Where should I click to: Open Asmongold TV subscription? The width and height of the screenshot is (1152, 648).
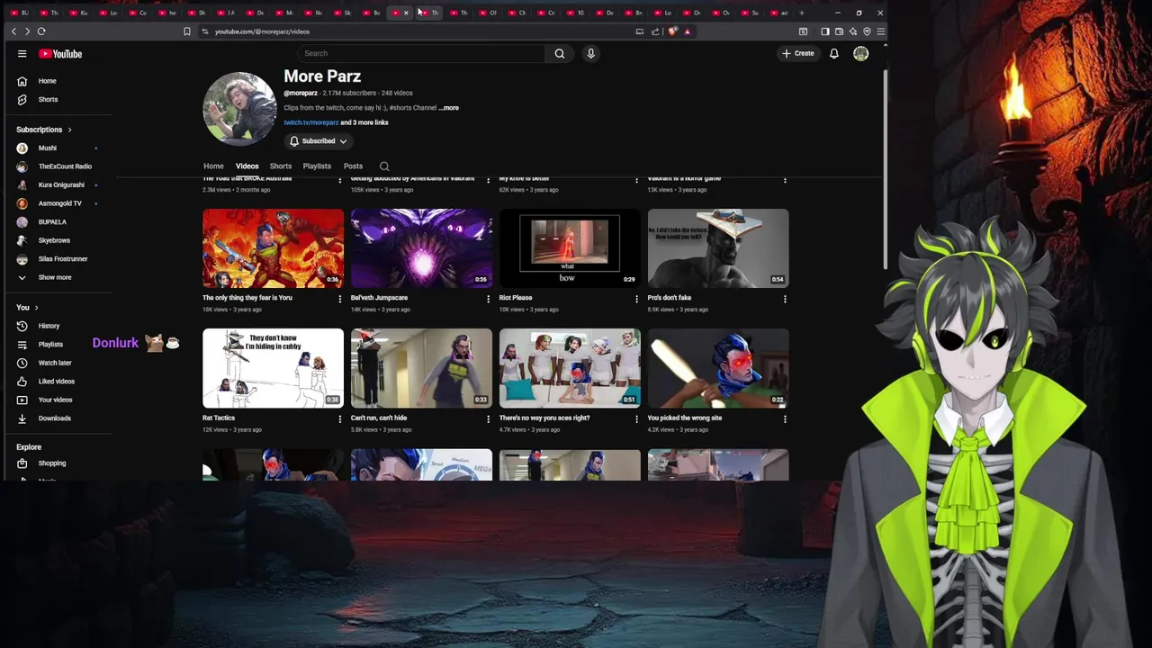(x=59, y=203)
